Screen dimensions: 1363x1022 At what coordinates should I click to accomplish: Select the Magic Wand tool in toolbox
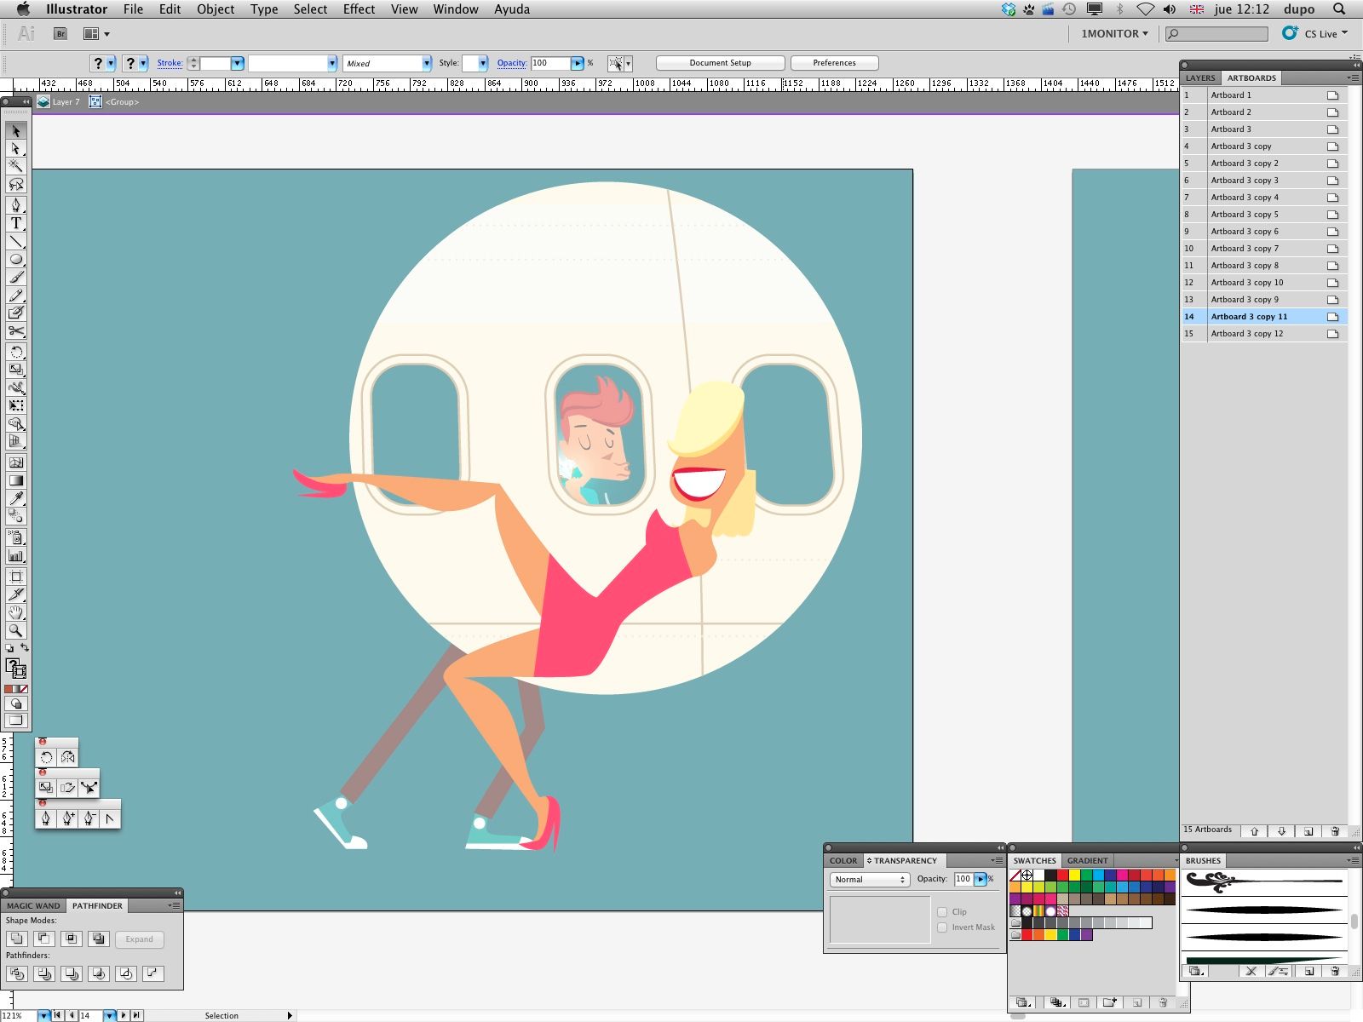click(x=15, y=166)
